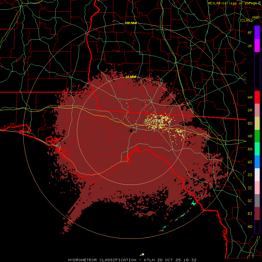
Task: Click the BD yellow legend swatch
Action: pos(257,123)
